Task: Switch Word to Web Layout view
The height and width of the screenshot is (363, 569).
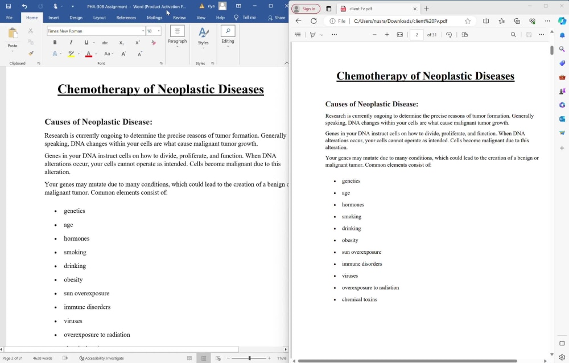Action: (218, 358)
